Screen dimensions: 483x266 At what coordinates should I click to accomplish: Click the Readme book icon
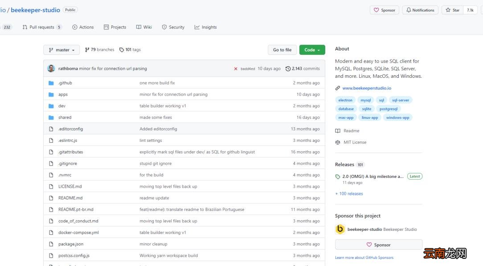(x=338, y=131)
